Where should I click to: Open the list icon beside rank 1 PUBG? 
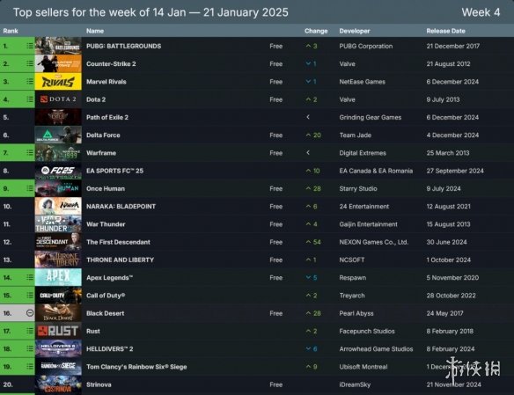coord(30,46)
